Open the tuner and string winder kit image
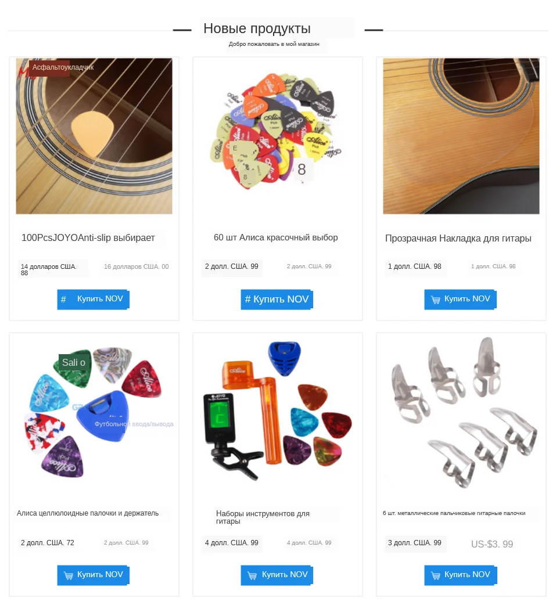 click(x=277, y=411)
